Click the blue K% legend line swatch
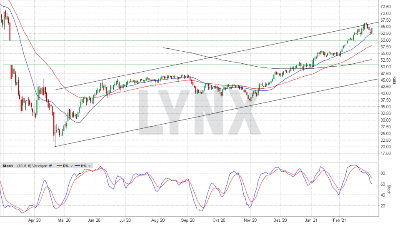This screenshot has height=225, width=400. point(77,166)
